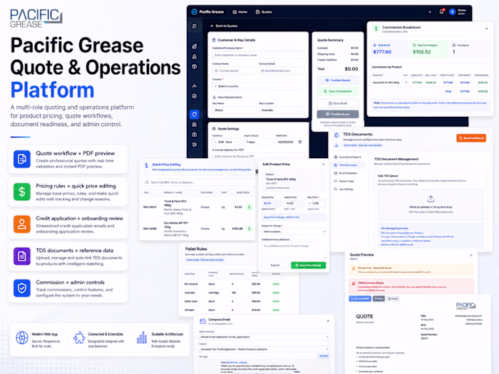Click green dollar icon for Truck & Farm EP2 row
Screen dimensions: 499x374
coord(249,207)
